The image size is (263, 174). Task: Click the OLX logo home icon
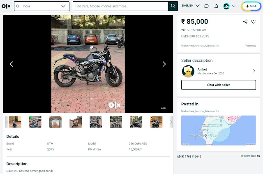click(6, 6)
